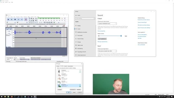Open the Audacity Tracks menu
Image resolution: width=174 pixels, height=98 pixels.
coord(21,17)
